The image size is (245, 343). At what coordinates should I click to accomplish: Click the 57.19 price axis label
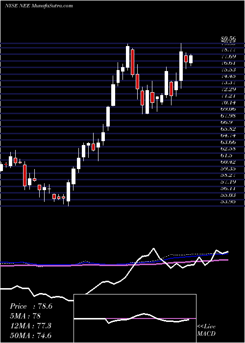228,182
